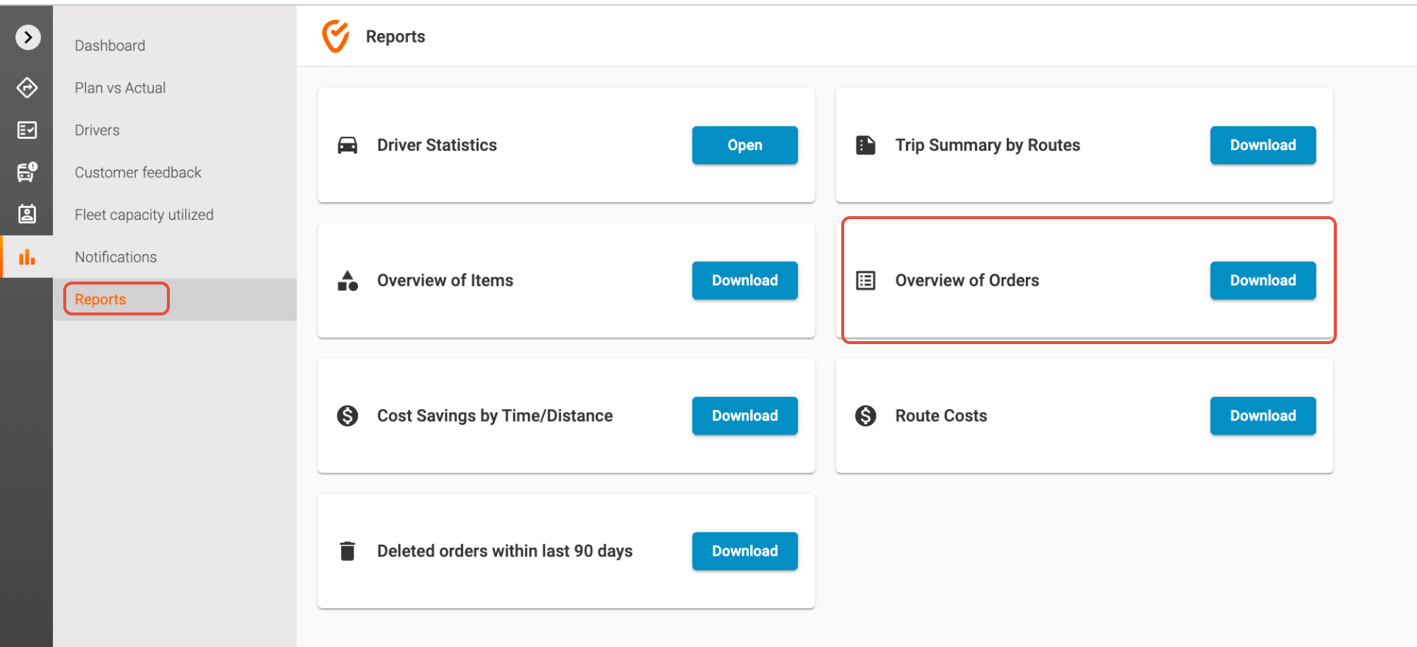Screen dimensions: 1417x647
Task: Open the Driver Statistics report
Action: [744, 146]
